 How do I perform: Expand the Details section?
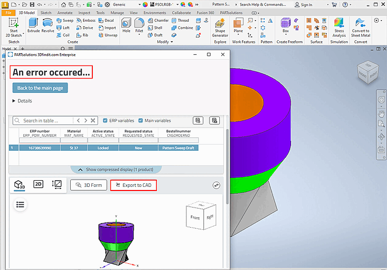[x=22, y=101]
